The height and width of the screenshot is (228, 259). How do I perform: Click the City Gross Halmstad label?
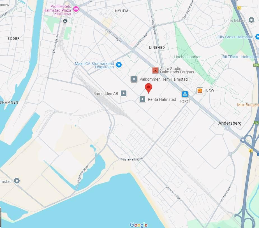235,37
